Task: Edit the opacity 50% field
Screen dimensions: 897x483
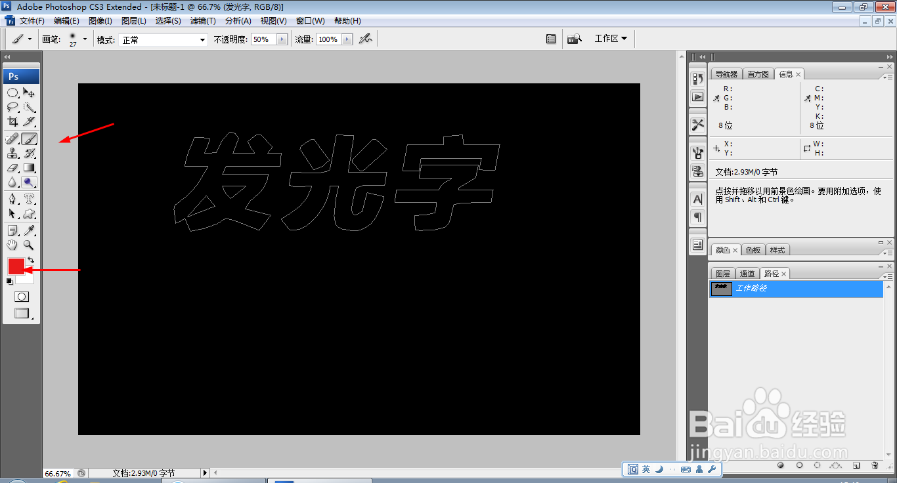Action: 264,39
